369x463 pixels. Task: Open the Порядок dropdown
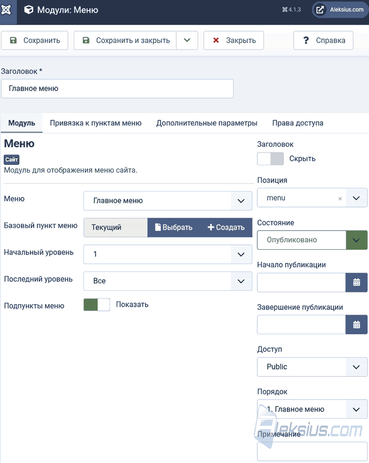pyautogui.click(x=312, y=409)
